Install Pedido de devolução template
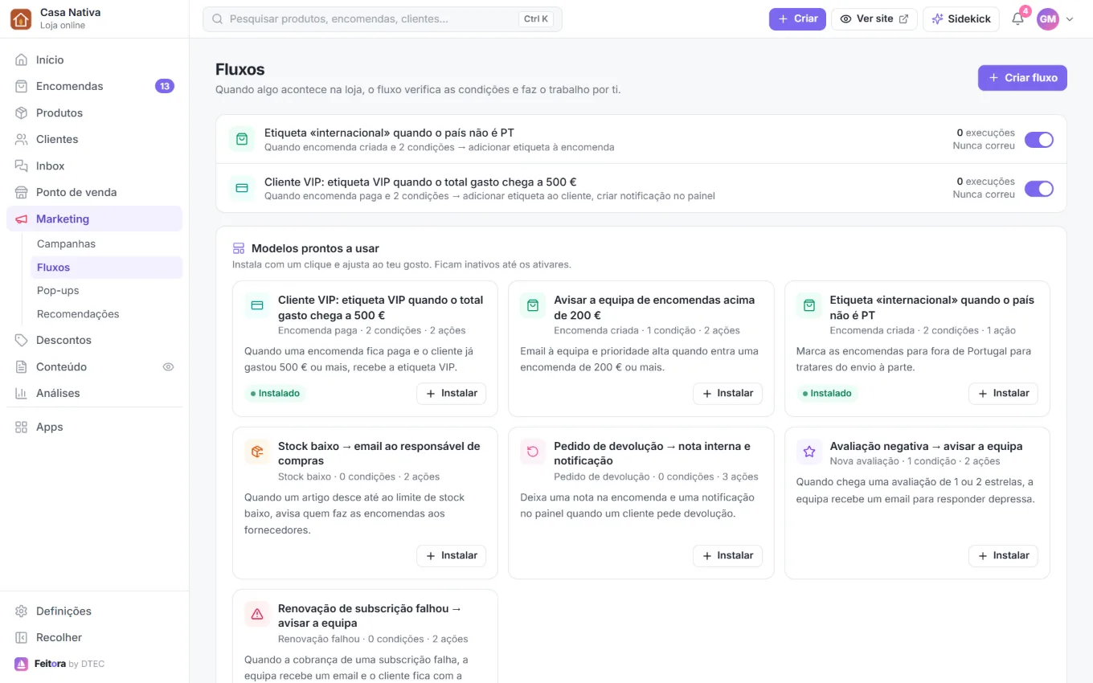Viewport: 1093px width, 683px height. 727,555
